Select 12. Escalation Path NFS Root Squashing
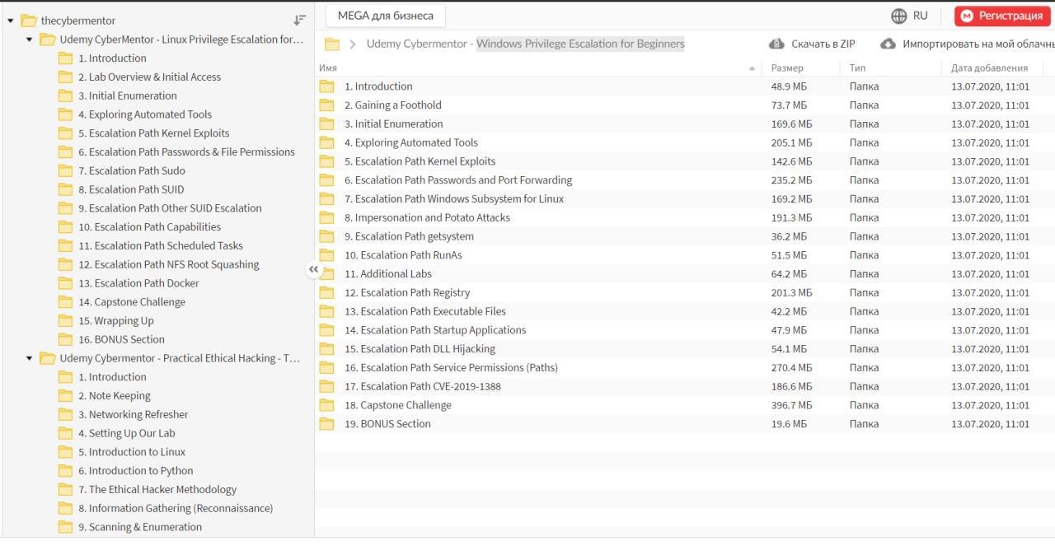 click(x=169, y=264)
